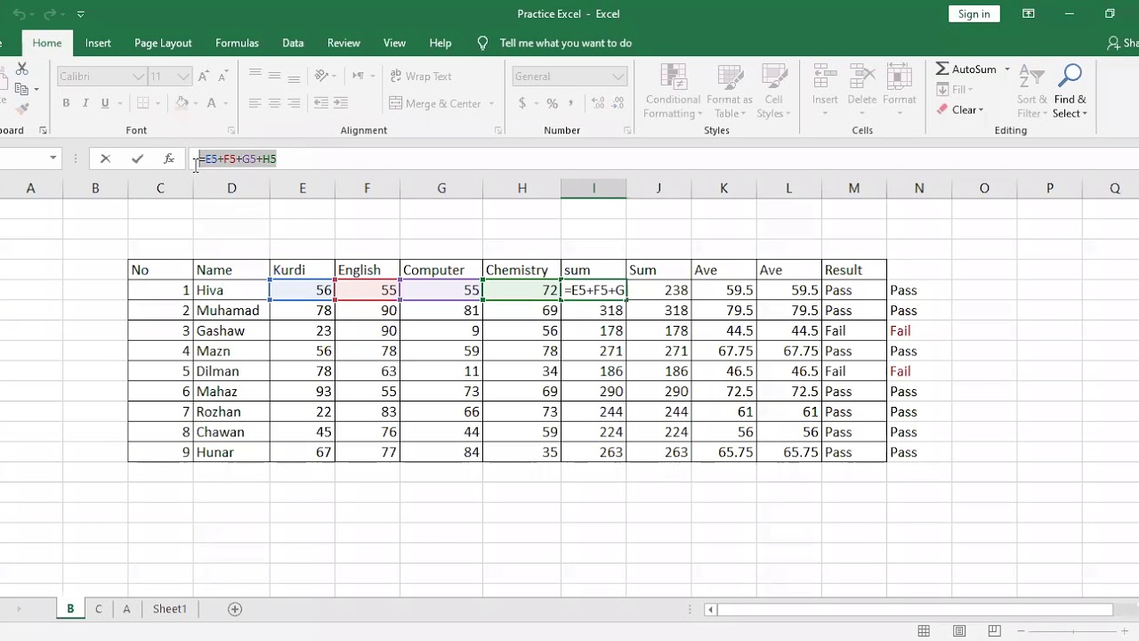Click Middle Align icon
Image resolution: width=1139 pixels, height=641 pixels.
(274, 77)
